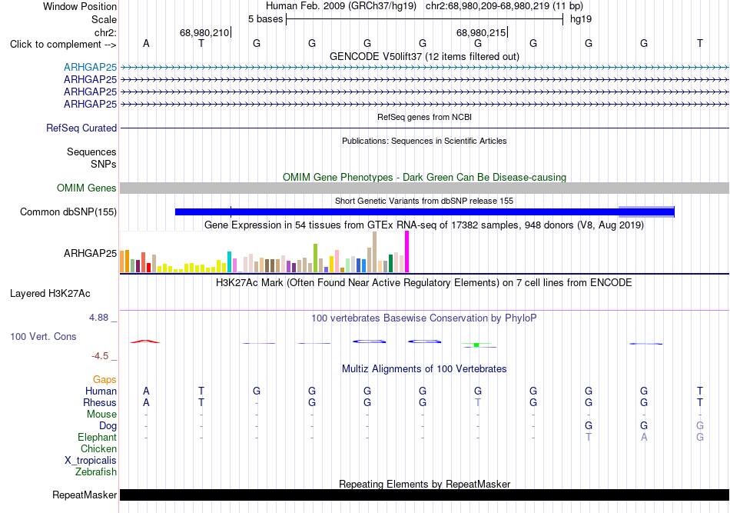Click the H3K27Ac Mark track title
Screen dimensions: 730x513
click(x=424, y=283)
